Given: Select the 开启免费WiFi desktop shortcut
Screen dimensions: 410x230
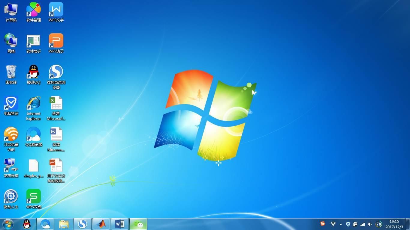Looking at the screenshot, I should click(x=11, y=139).
